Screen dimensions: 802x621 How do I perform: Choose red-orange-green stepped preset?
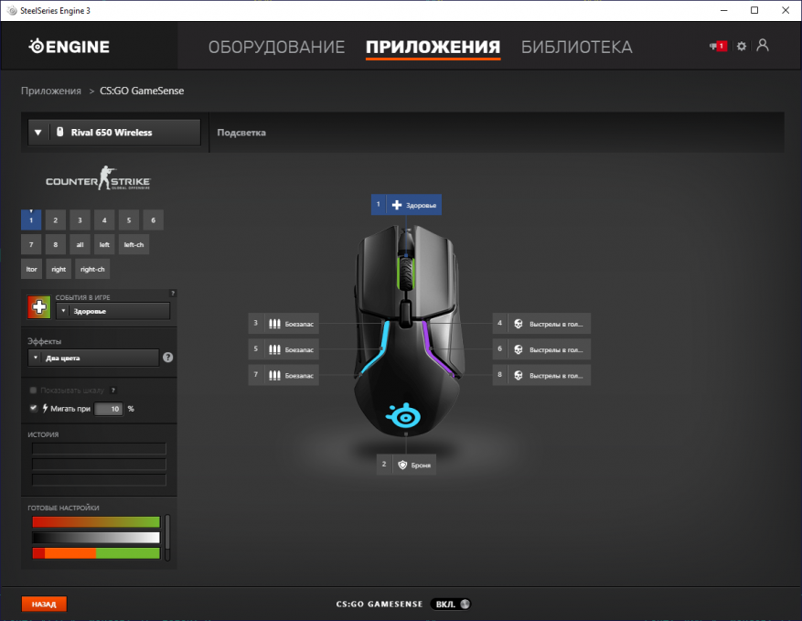coord(96,553)
